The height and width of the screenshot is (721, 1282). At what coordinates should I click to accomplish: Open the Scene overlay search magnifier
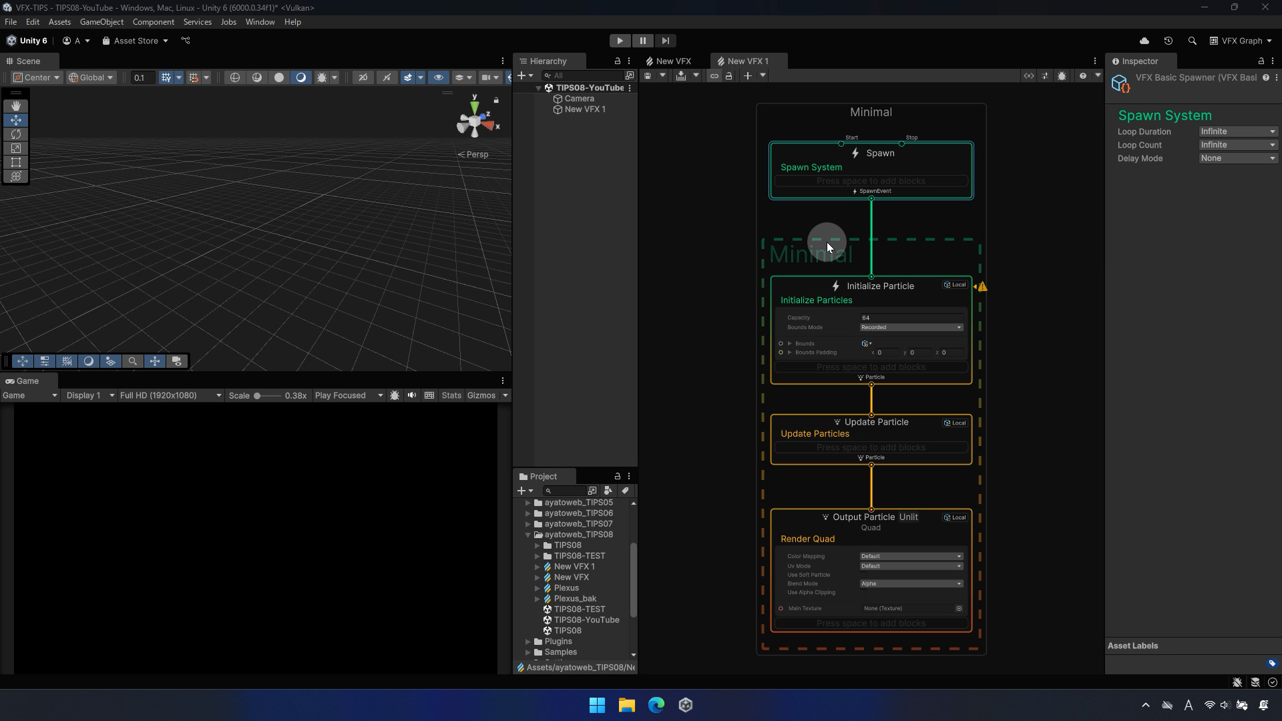click(x=133, y=361)
